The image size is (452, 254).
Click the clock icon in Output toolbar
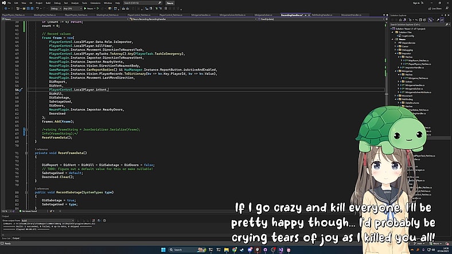pyautogui.click(x=104, y=221)
